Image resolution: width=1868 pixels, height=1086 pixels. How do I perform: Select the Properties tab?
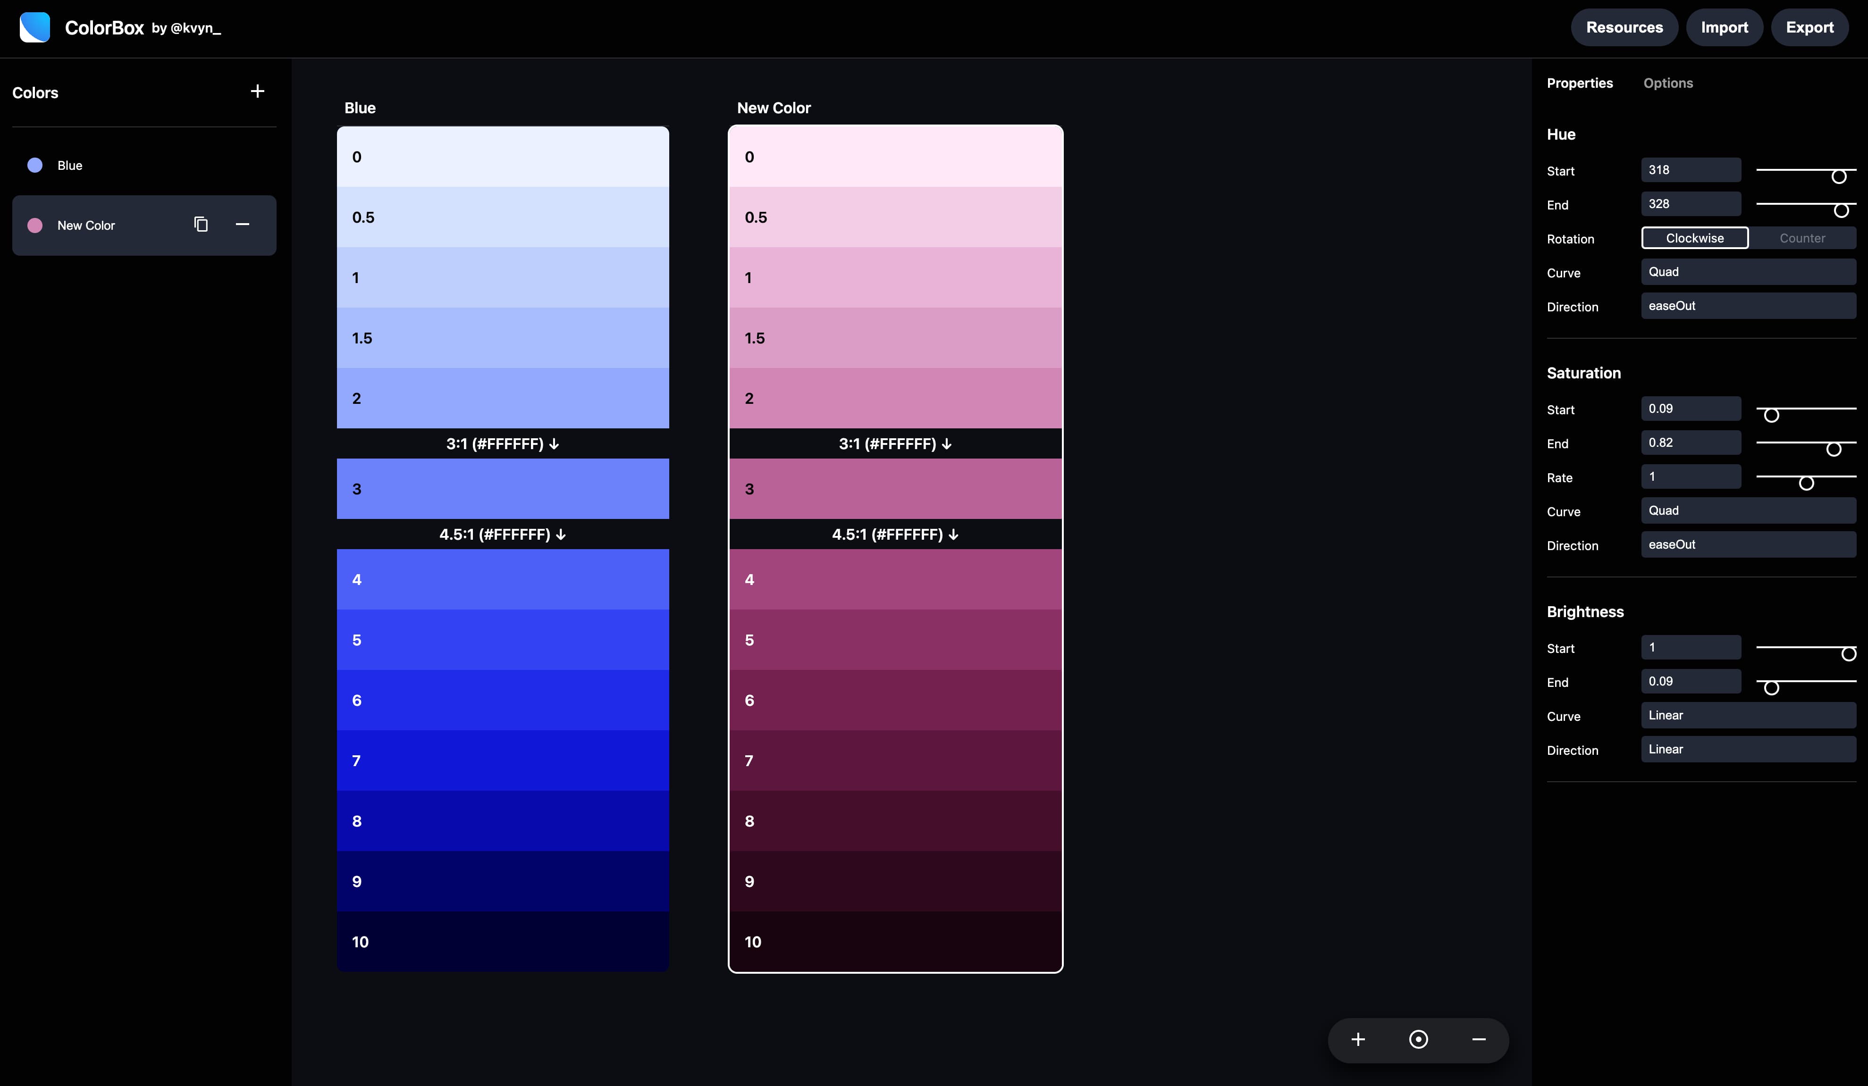(1580, 83)
